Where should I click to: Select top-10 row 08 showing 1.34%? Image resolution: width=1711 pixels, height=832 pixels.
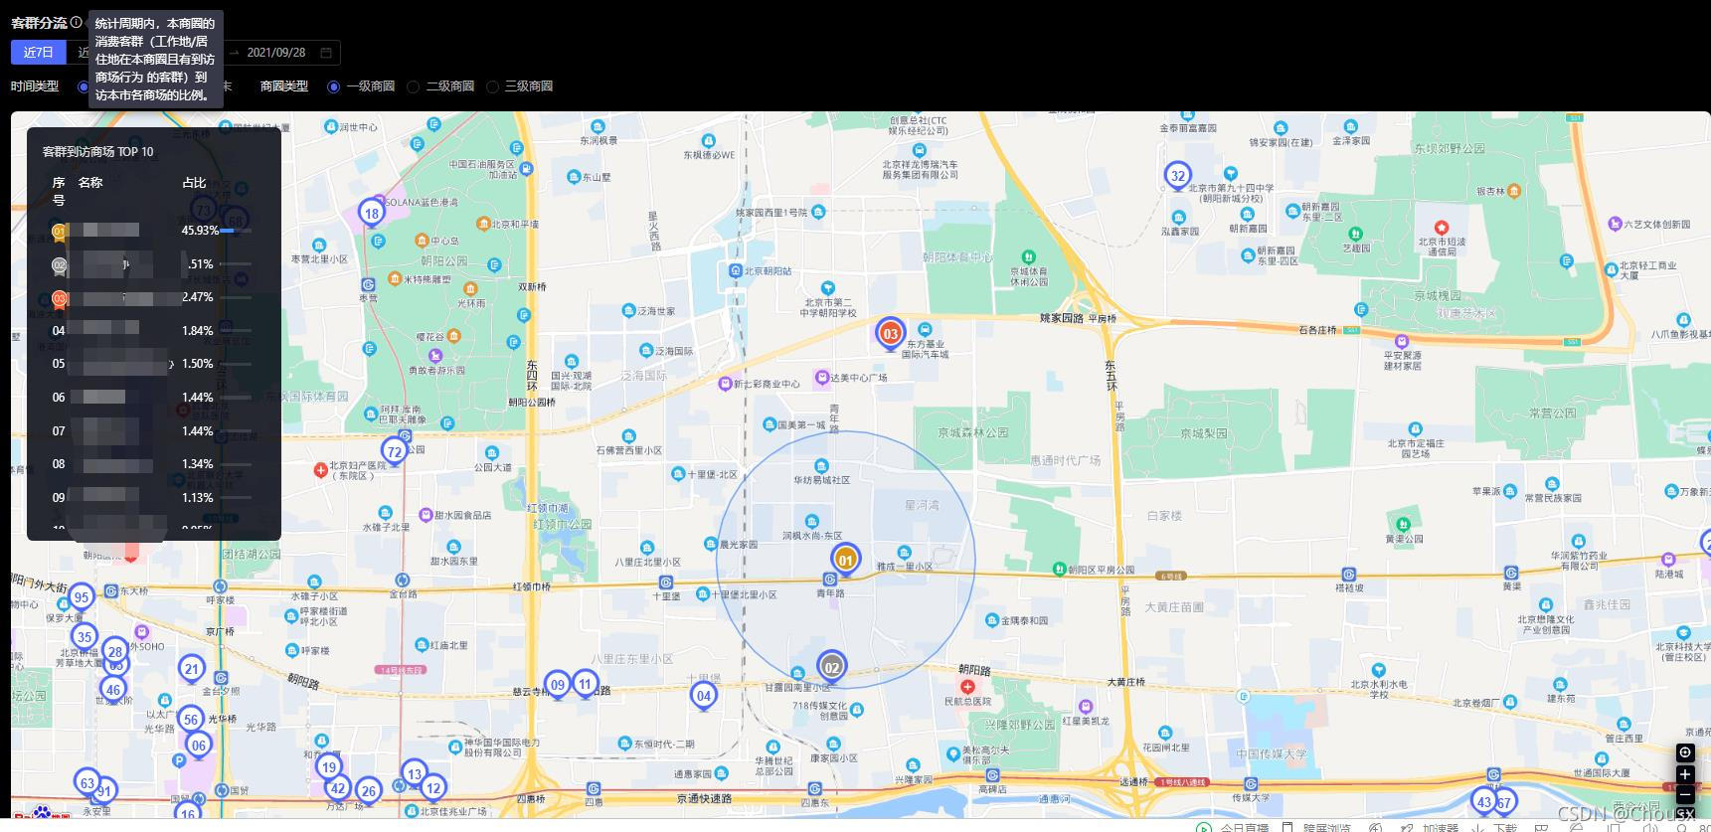(x=152, y=464)
